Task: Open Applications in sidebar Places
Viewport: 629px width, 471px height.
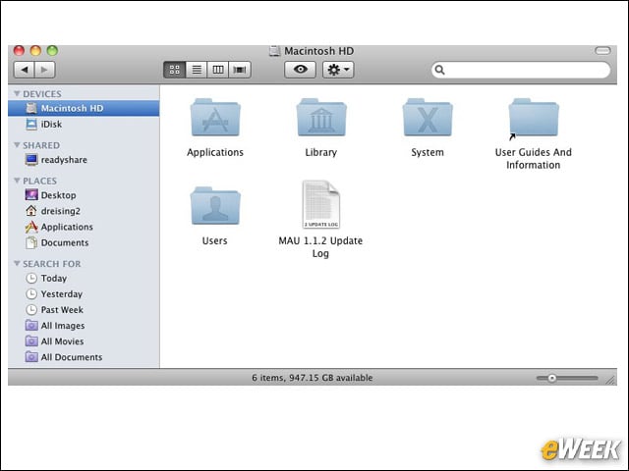Action: tap(84, 227)
